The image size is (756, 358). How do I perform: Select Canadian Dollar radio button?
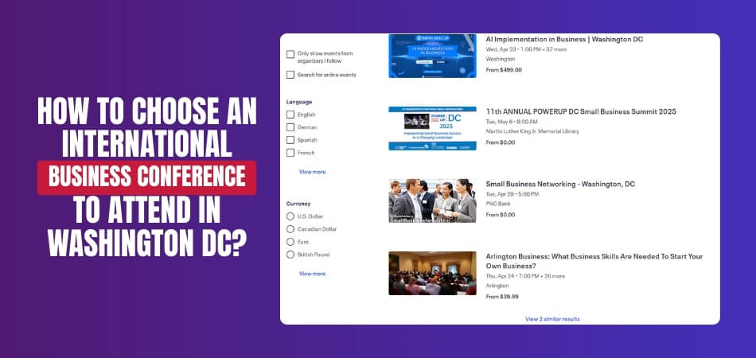click(x=290, y=229)
